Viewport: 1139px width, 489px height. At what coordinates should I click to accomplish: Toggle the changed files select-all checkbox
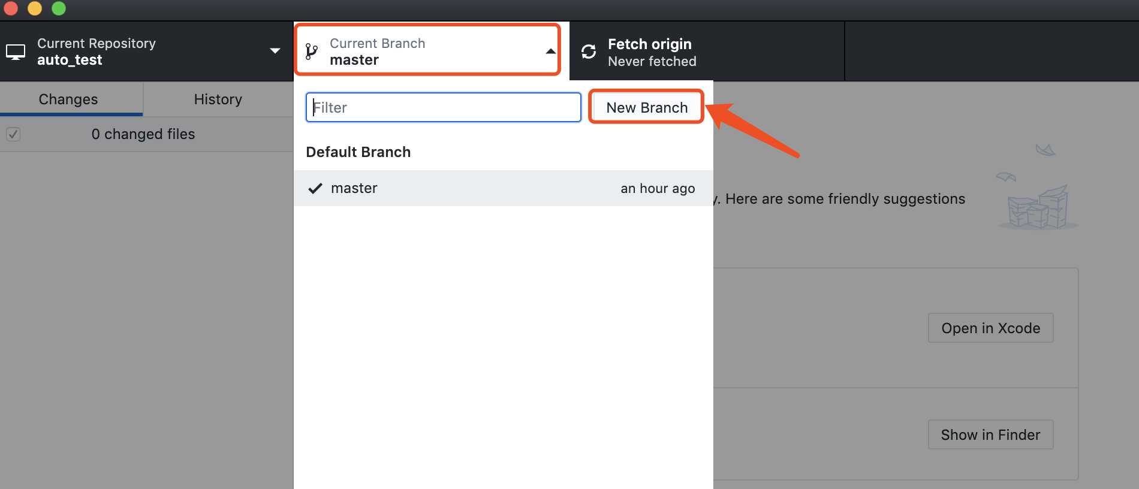(13, 134)
